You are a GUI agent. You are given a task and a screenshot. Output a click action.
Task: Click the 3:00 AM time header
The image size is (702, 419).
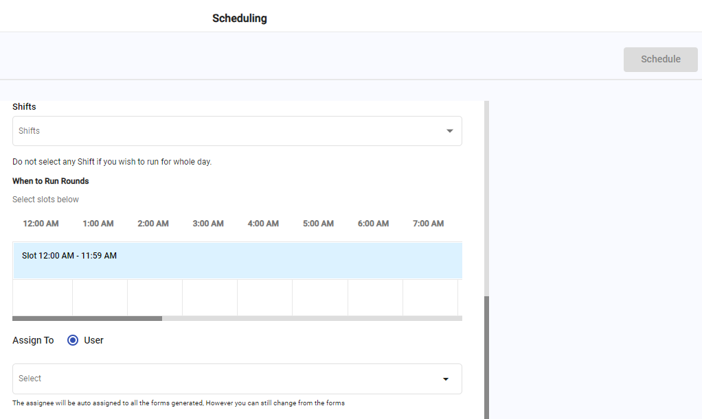pyautogui.click(x=208, y=224)
